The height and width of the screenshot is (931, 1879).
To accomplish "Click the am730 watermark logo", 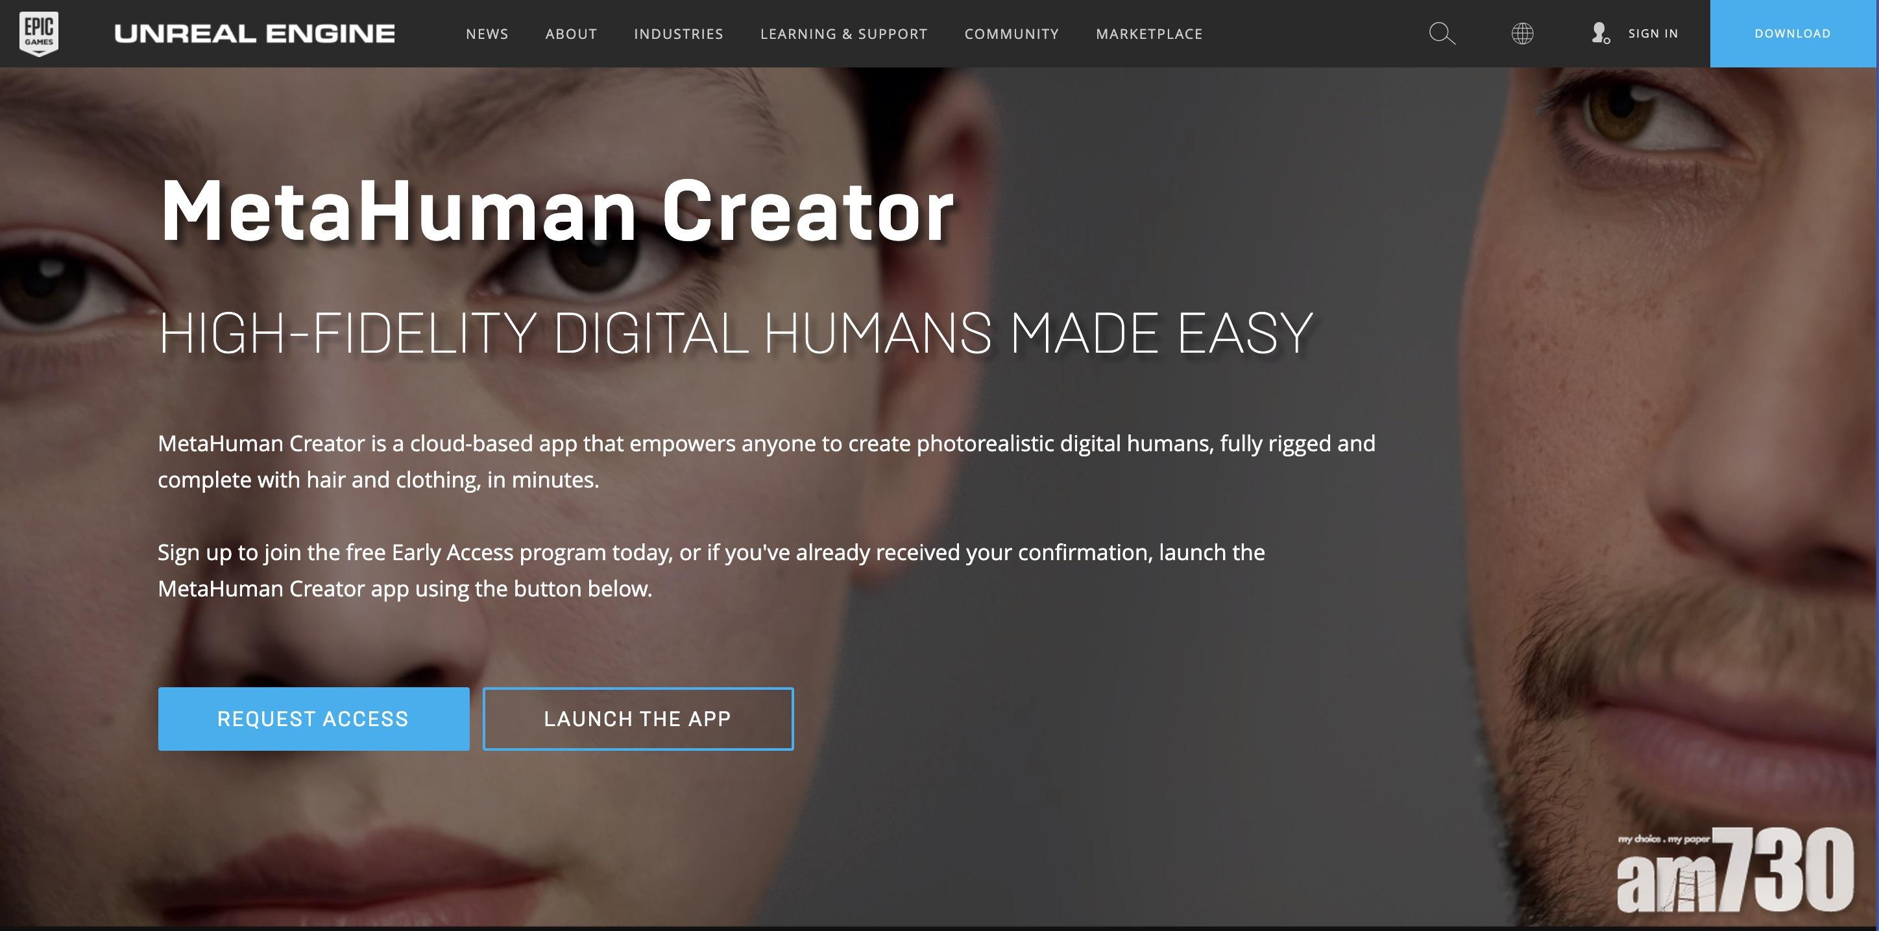I will [1736, 870].
